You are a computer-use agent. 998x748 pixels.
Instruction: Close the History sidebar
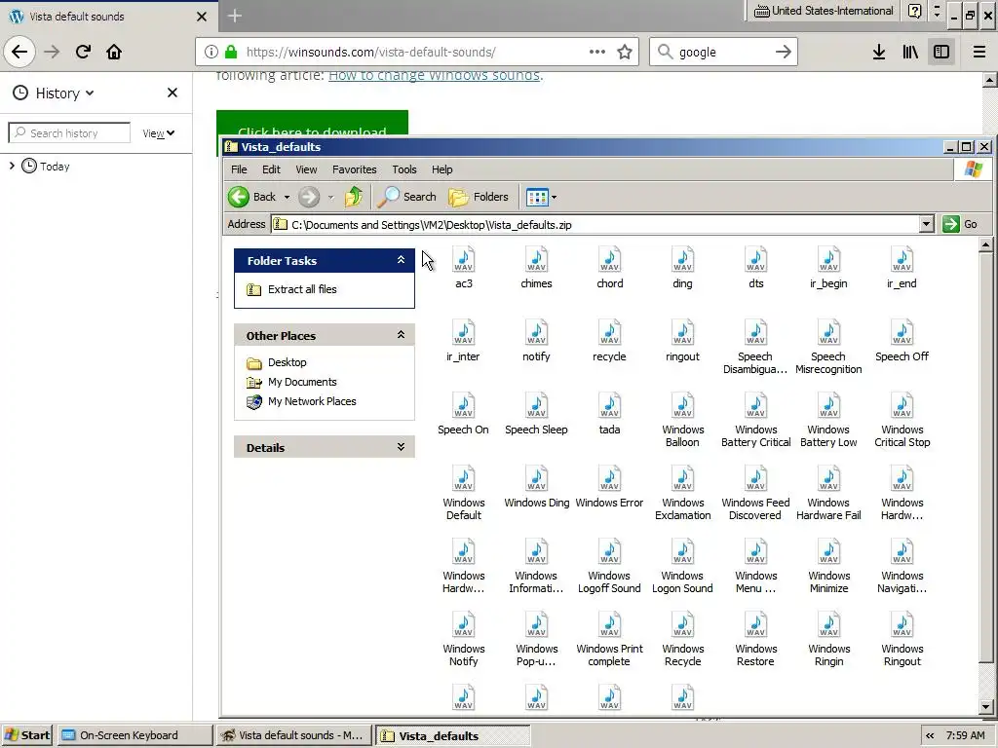[x=172, y=93]
